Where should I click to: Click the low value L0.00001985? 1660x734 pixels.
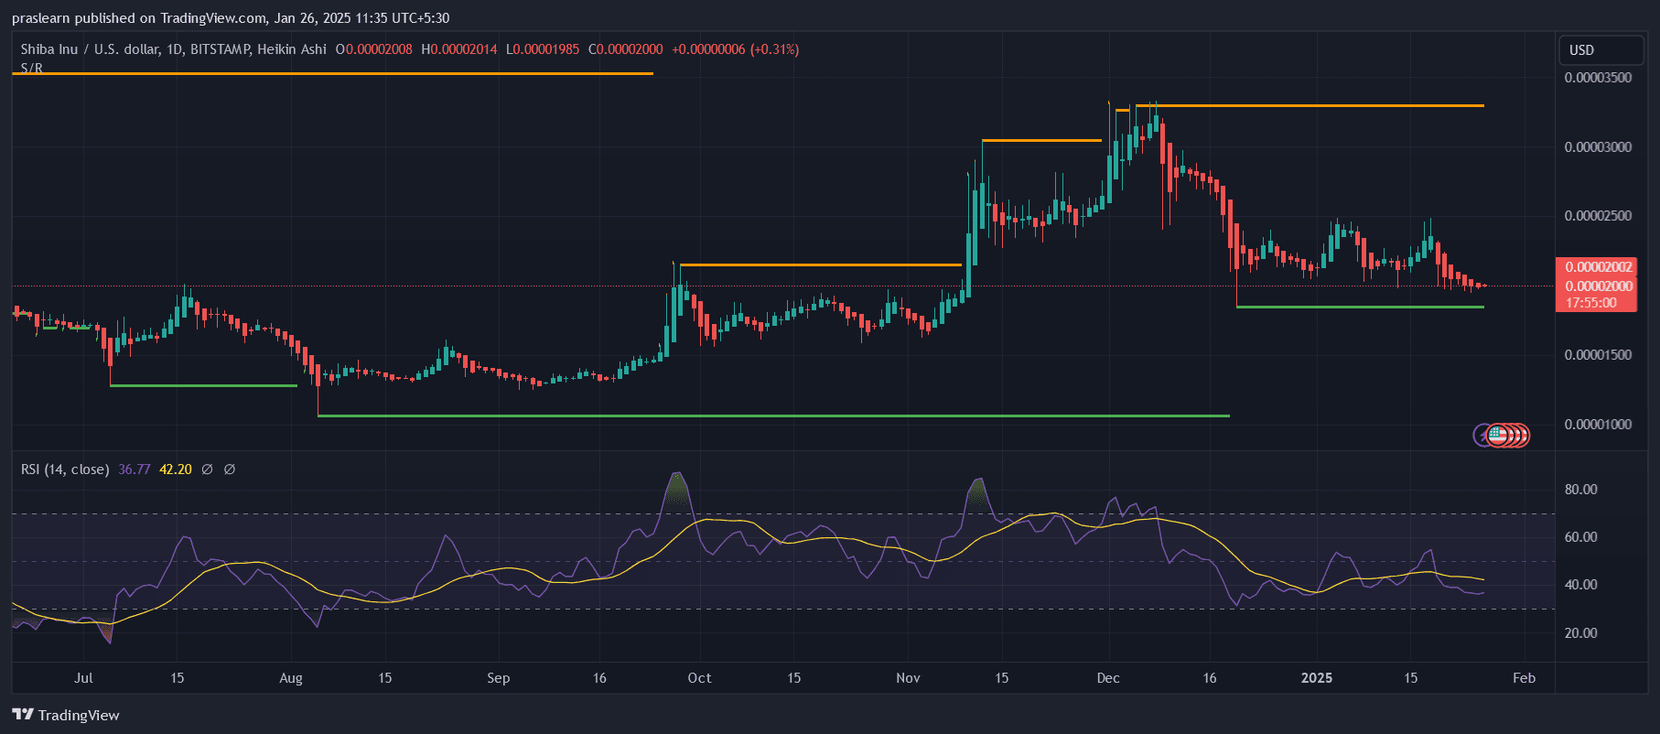pos(543,49)
